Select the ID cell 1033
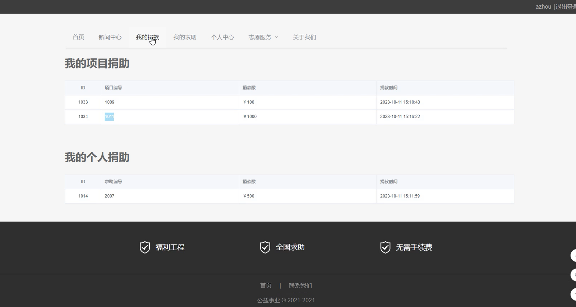Viewport: 576px width, 307px height. click(83, 102)
